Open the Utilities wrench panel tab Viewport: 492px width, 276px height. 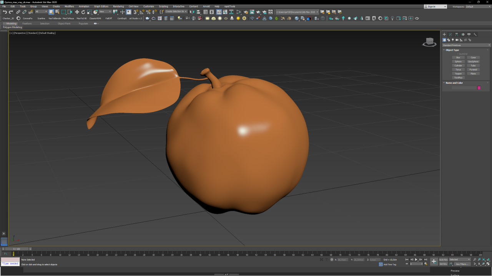coord(475,35)
